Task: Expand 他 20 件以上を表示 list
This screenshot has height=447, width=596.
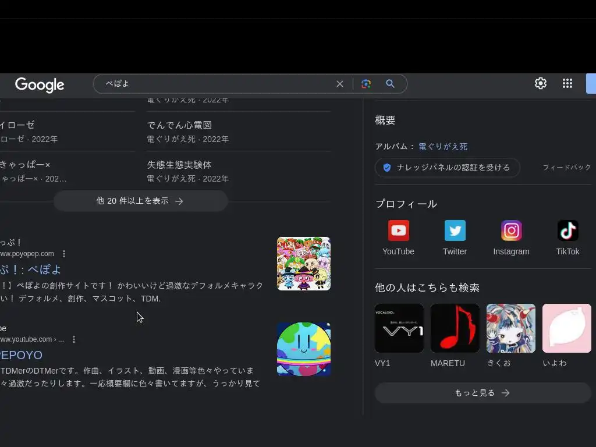Action: pyautogui.click(x=141, y=201)
